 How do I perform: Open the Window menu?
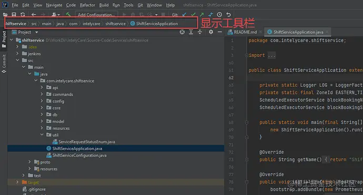click(154, 5)
